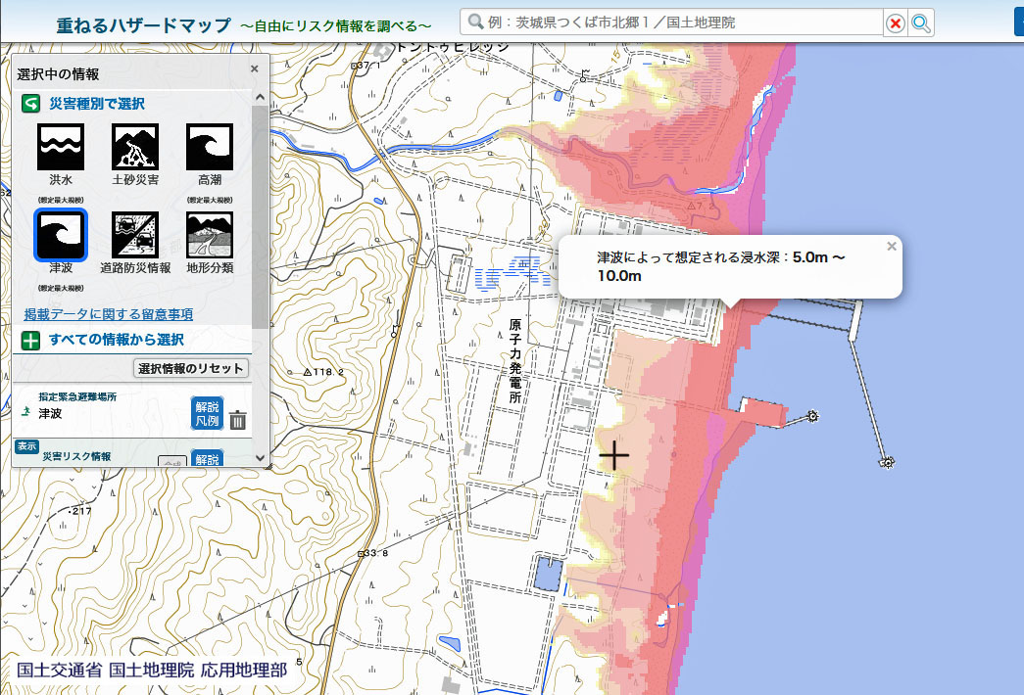Select the 地形分類 landform classification icon
This screenshot has width=1024, height=695.
(210, 235)
